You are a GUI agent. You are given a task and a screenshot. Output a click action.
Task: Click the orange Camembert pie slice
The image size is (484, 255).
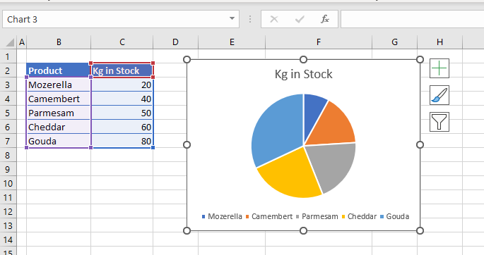click(334, 126)
